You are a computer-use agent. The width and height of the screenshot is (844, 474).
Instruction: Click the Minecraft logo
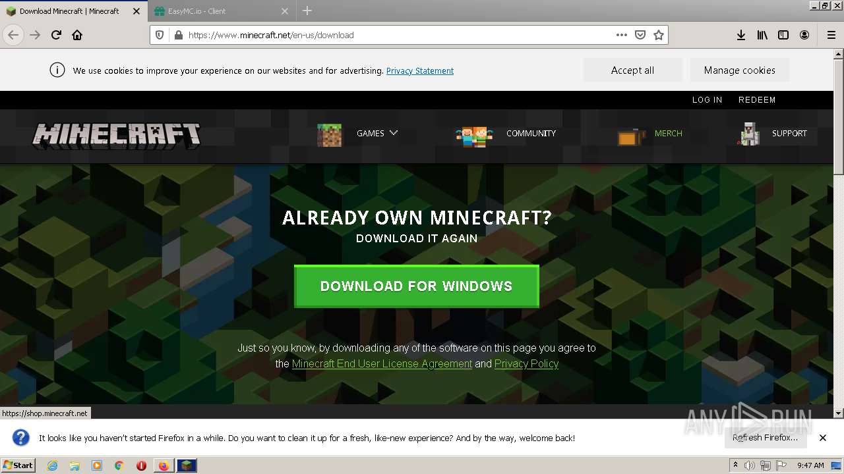tap(117, 136)
